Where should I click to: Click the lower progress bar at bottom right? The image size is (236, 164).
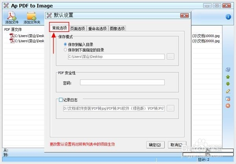click(x=208, y=155)
